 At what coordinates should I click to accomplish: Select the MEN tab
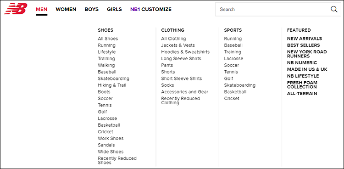pos(42,9)
